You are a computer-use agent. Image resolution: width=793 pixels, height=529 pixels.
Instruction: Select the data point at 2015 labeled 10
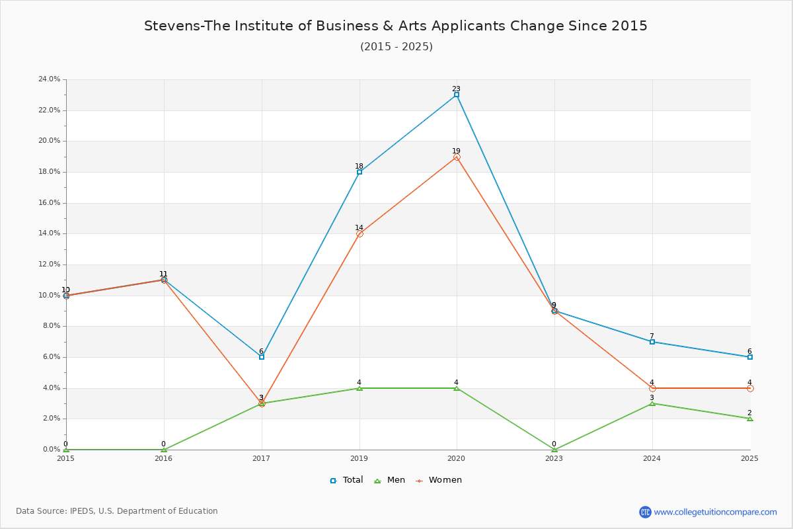pyautogui.click(x=66, y=296)
